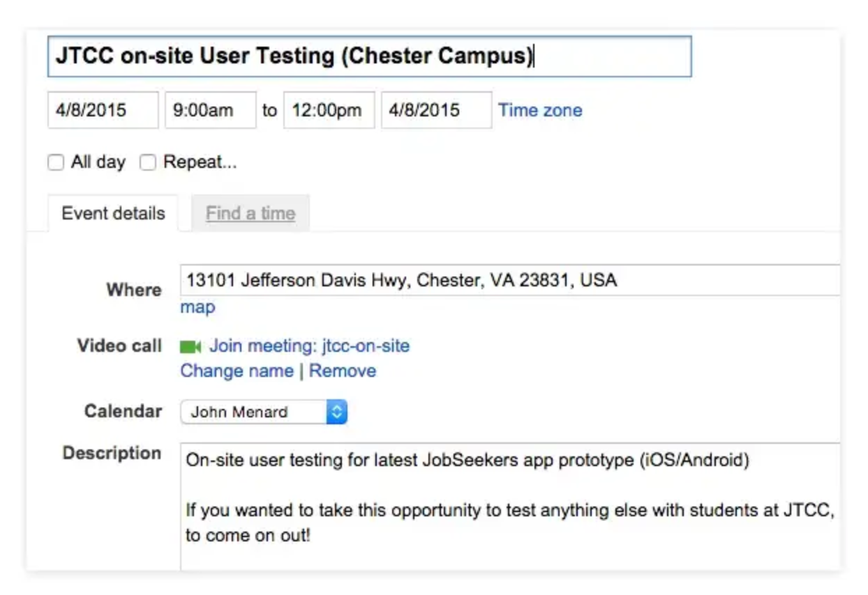The height and width of the screenshot is (595, 868).
Task: Click the Calendar field label
Action: coord(123,411)
